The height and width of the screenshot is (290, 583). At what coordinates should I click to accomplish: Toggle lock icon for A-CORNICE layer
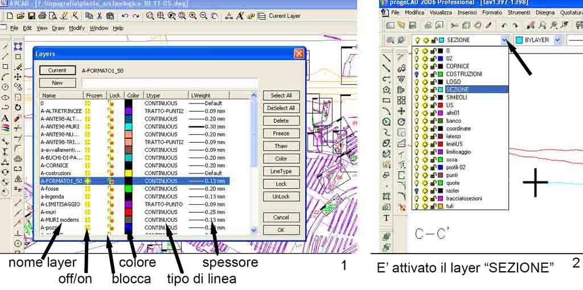pyautogui.click(x=110, y=165)
